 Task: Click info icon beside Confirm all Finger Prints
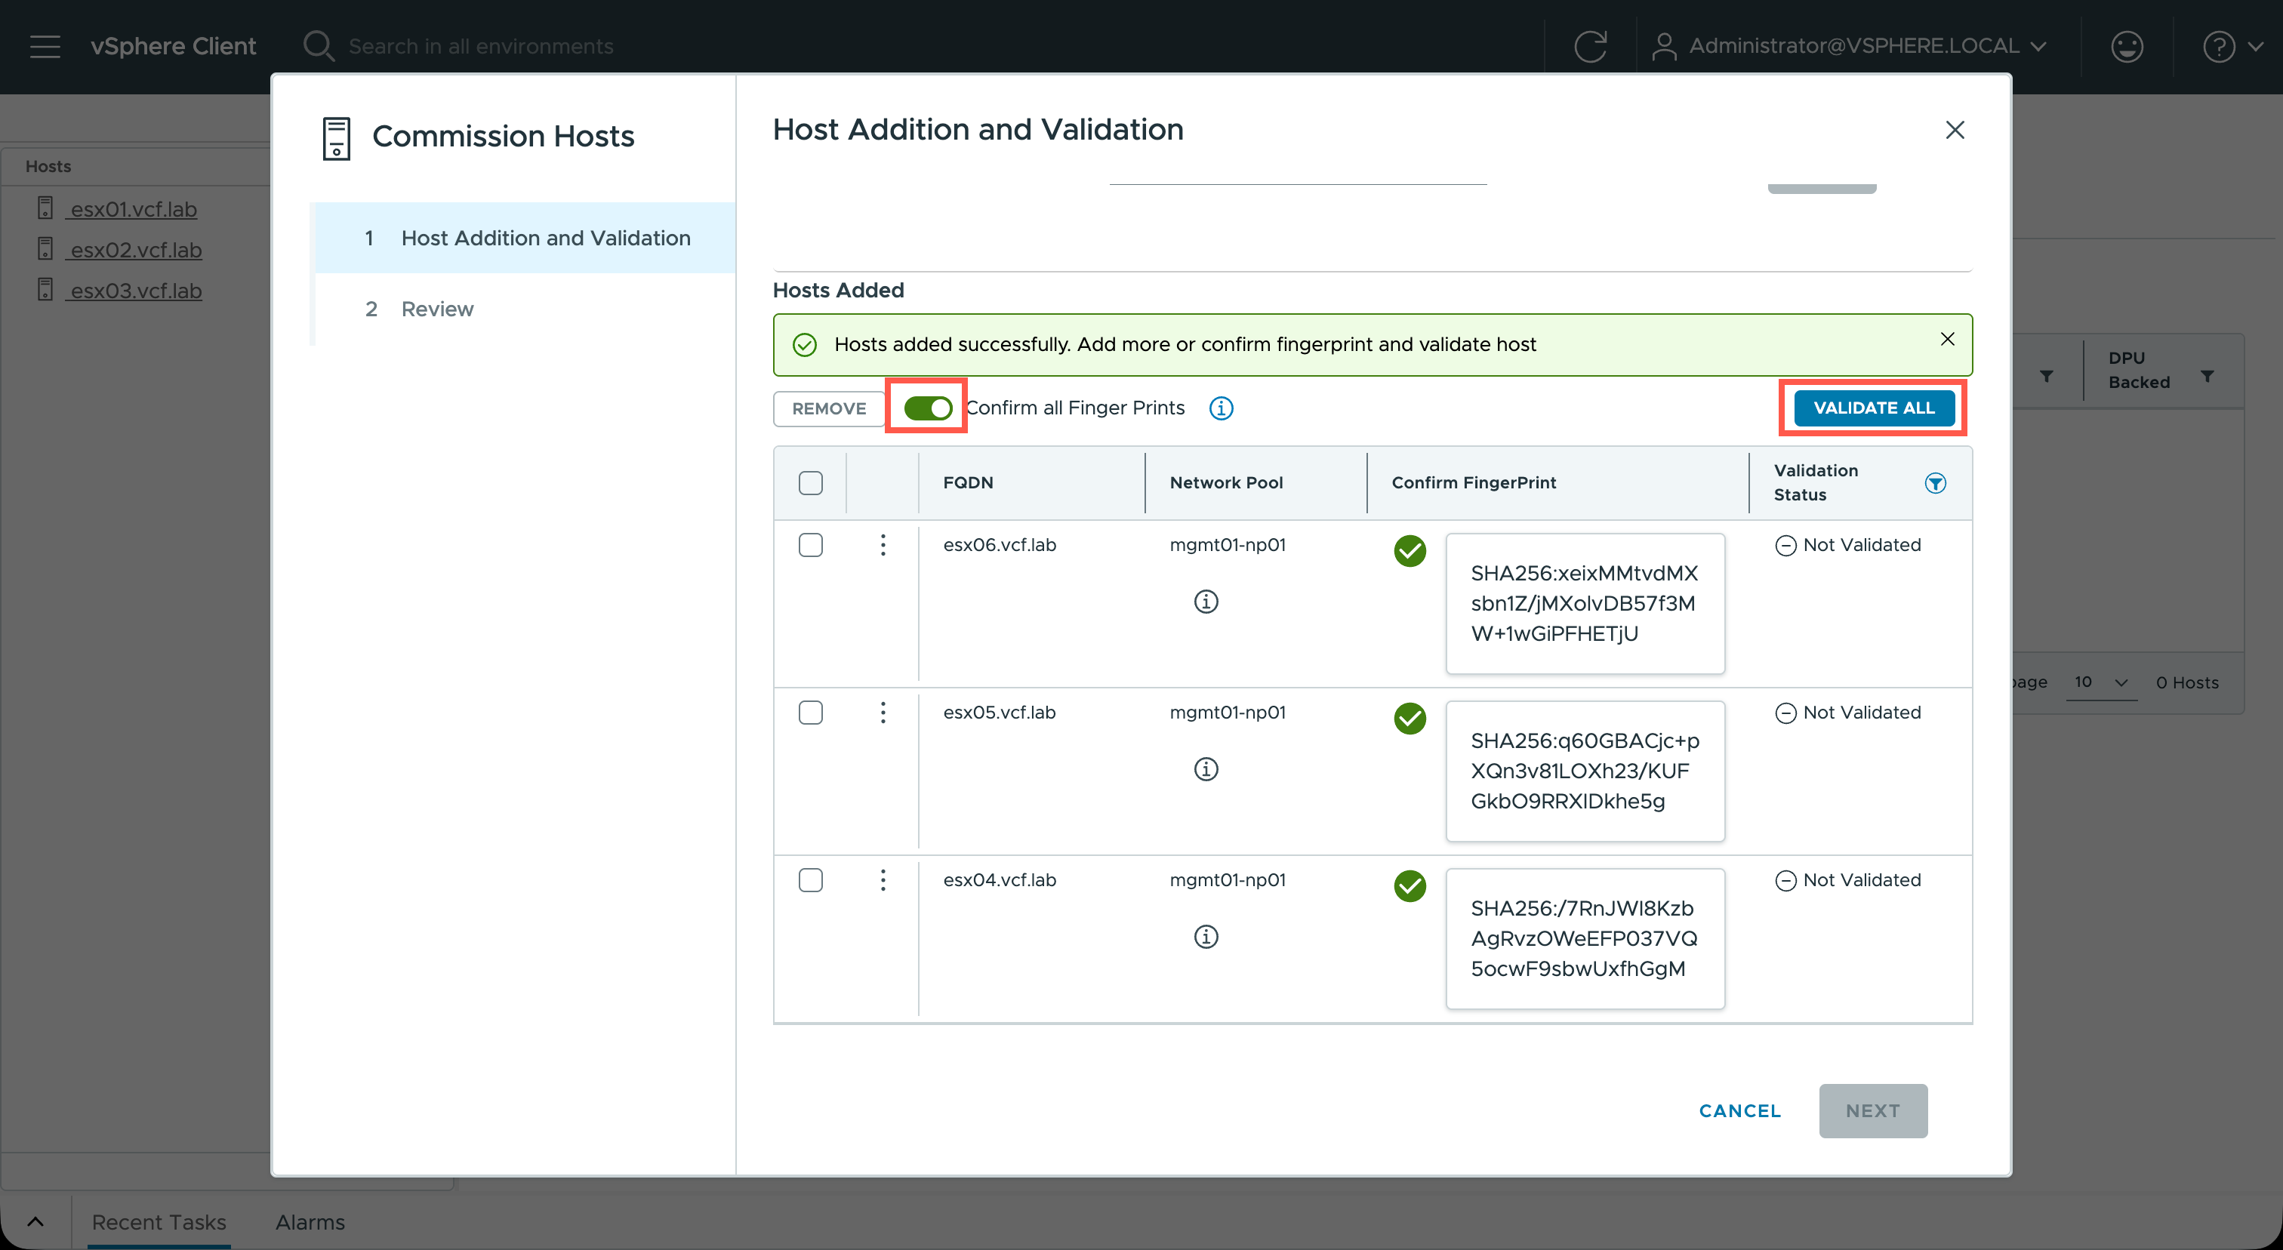coord(1222,408)
